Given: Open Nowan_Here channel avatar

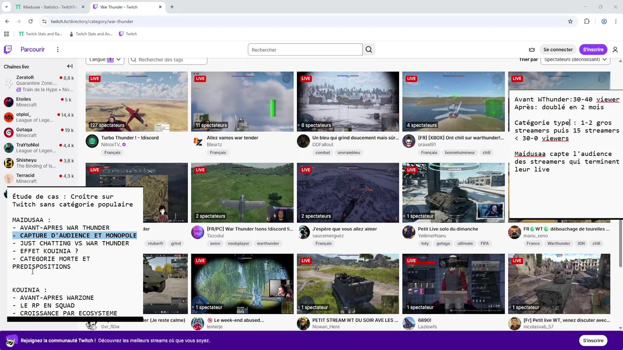Looking at the screenshot, I should point(303,323).
